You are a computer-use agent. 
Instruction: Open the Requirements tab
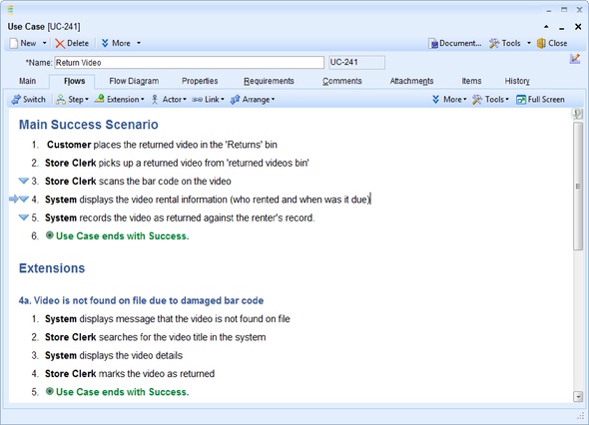[x=269, y=81]
